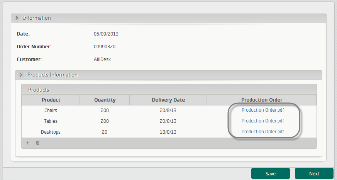
Task: Click the Product column header
Action: tap(51, 100)
